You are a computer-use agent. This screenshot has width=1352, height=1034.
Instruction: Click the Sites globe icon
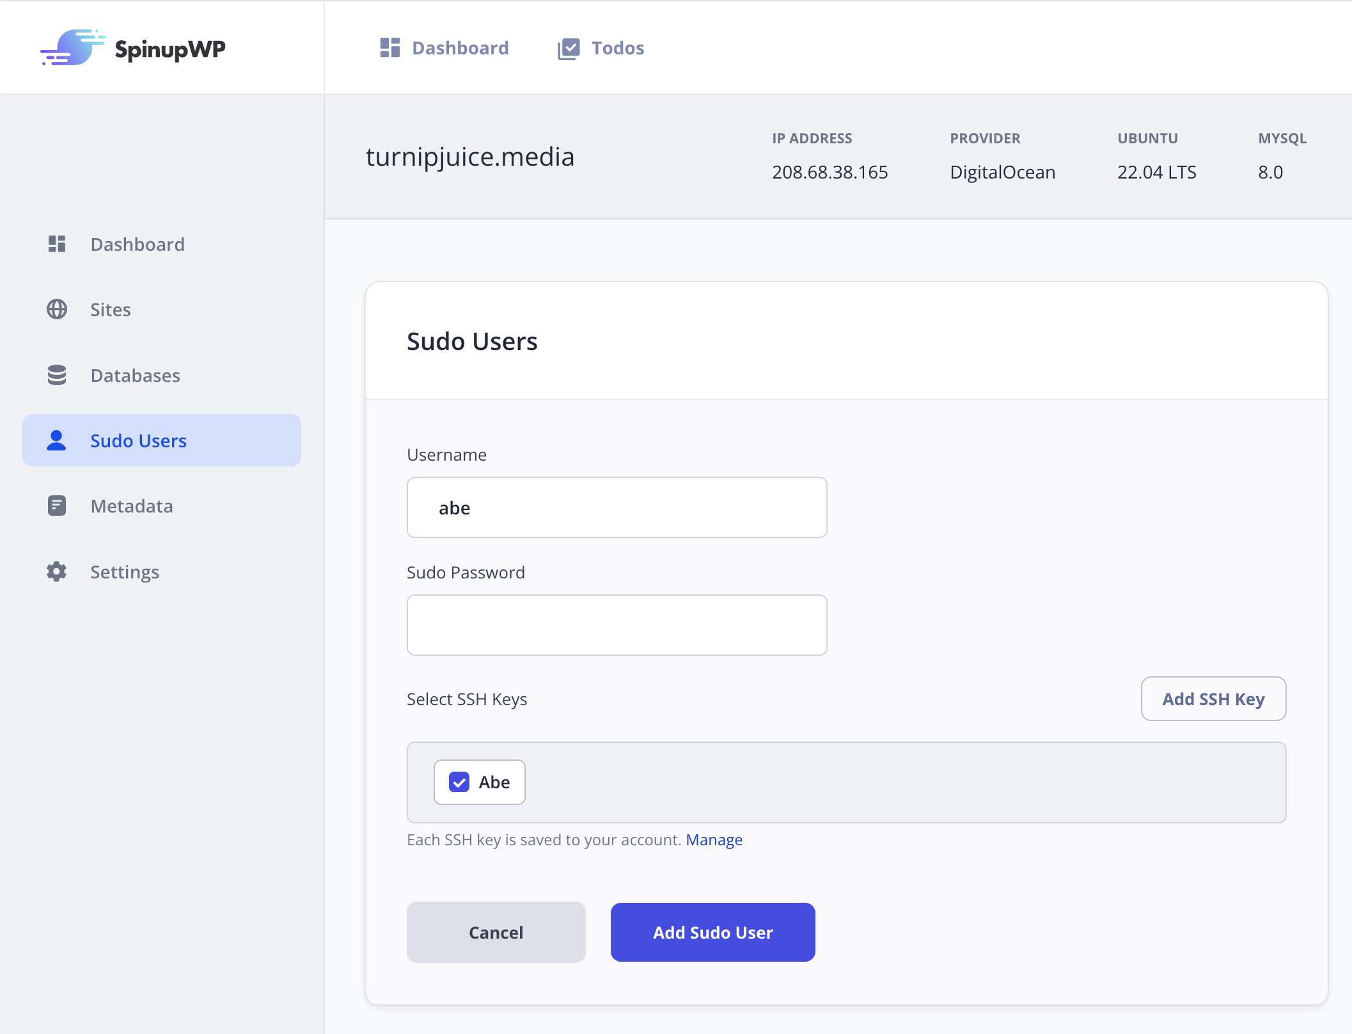coord(57,310)
